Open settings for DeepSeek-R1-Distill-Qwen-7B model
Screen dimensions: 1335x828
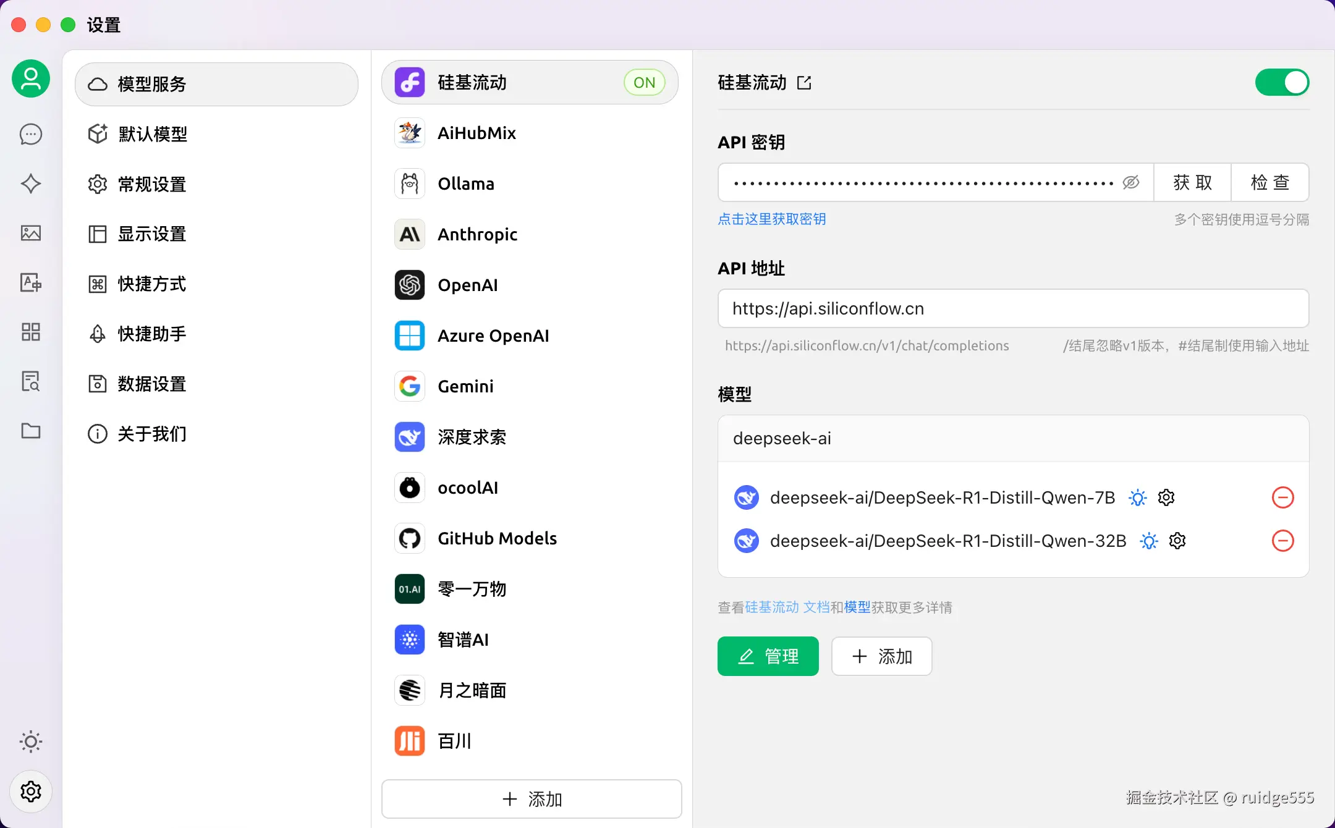[x=1166, y=497]
